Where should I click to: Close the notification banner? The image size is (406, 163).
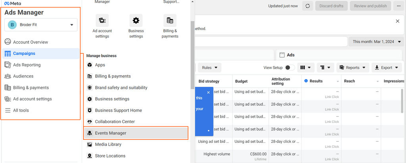398,21
